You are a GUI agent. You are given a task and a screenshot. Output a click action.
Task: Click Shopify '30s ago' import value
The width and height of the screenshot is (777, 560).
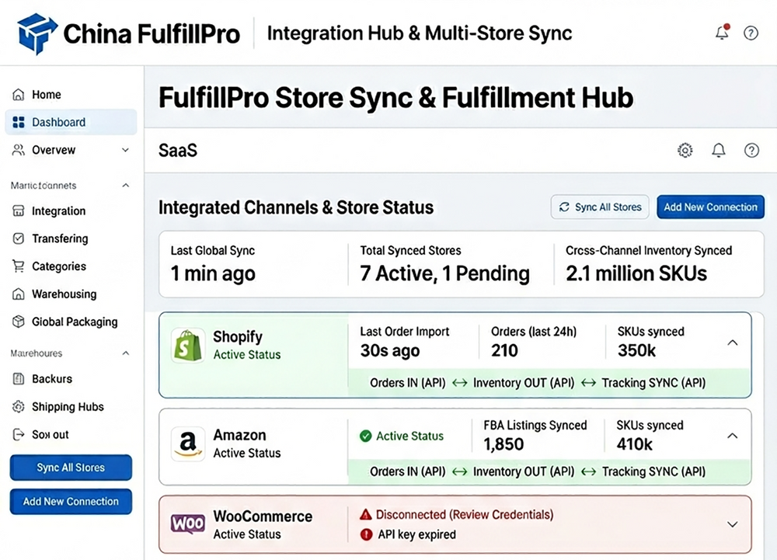(x=390, y=350)
